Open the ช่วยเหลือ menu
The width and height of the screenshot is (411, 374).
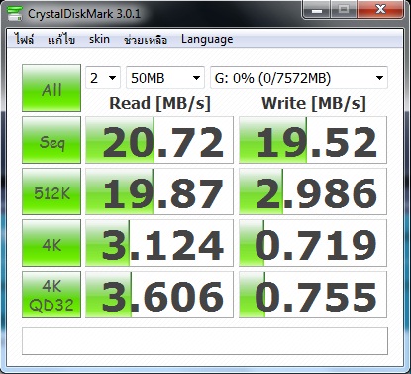click(146, 39)
